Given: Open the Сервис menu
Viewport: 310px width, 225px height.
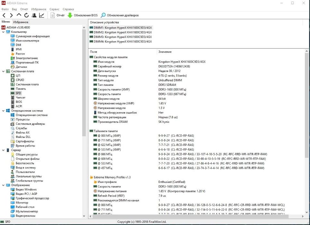Looking at the screenshot, I should click(54, 9).
